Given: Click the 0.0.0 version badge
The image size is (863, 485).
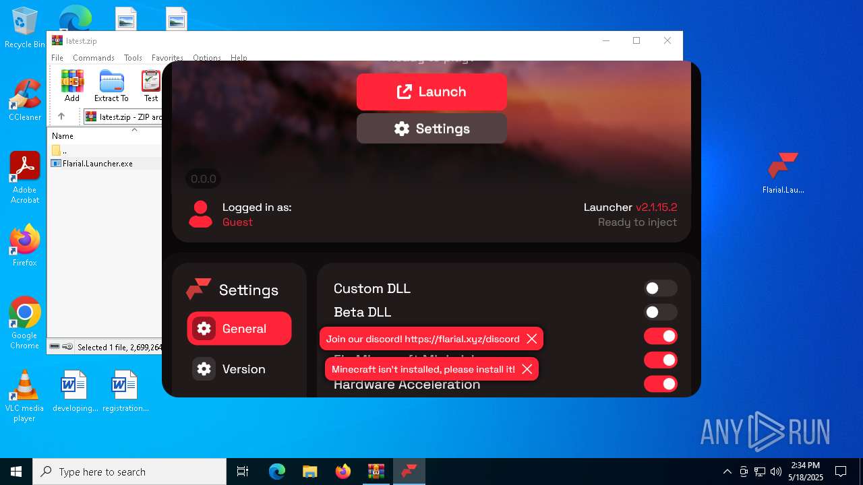Looking at the screenshot, I should tap(203, 179).
